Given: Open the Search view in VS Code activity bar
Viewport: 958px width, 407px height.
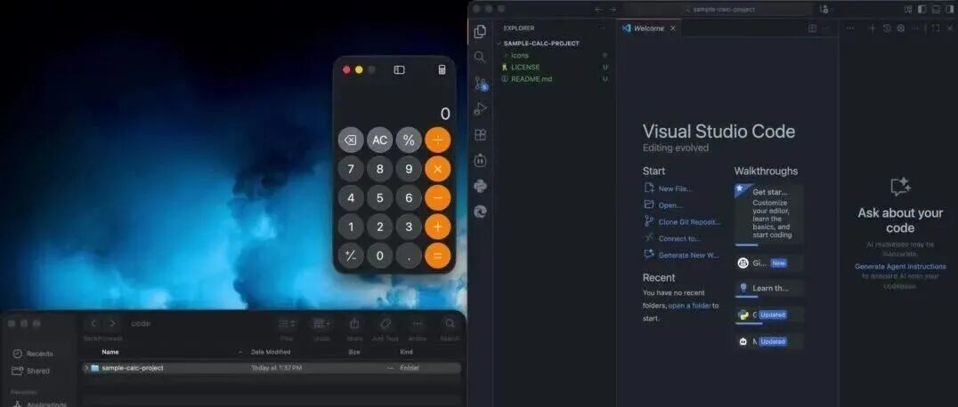Looking at the screenshot, I should 480,58.
